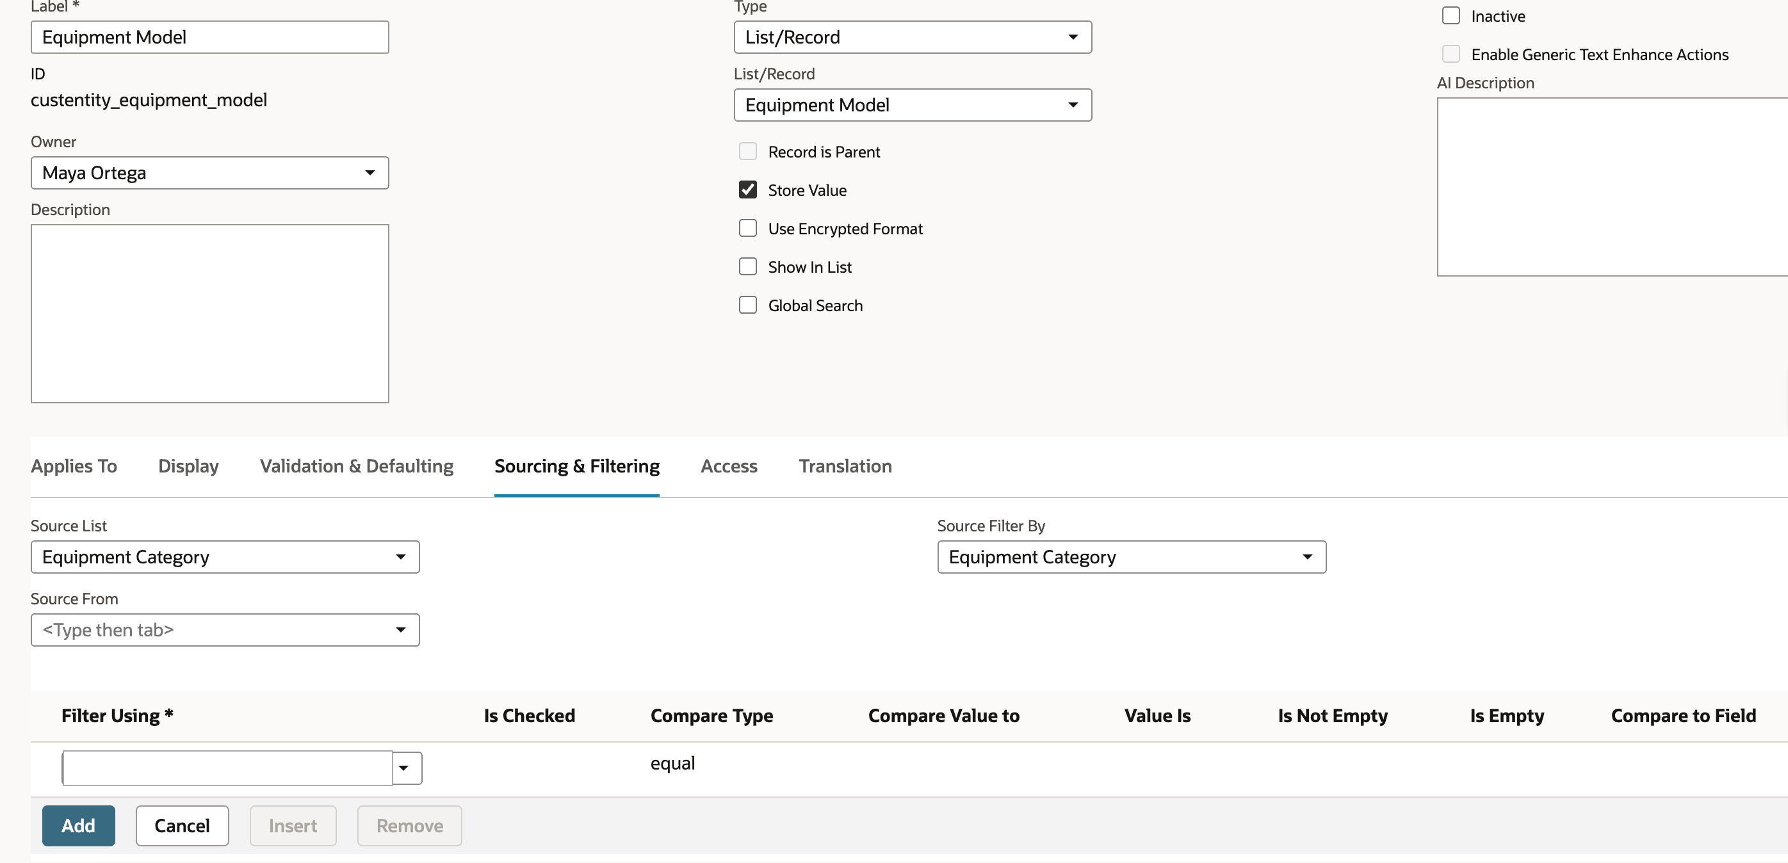Viewport: 1788px width, 863px height.
Task: Enable Use Encrypted Format
Action: (747, 229)
